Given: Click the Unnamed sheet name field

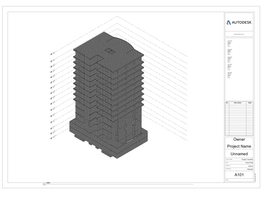Looking at the screenshot, I should (x=239, y=154).
